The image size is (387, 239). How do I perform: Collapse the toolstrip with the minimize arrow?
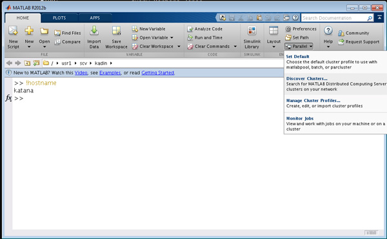pos(379,17)
